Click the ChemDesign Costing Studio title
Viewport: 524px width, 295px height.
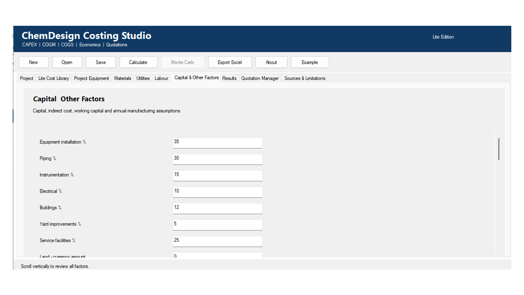pos(86,36)
